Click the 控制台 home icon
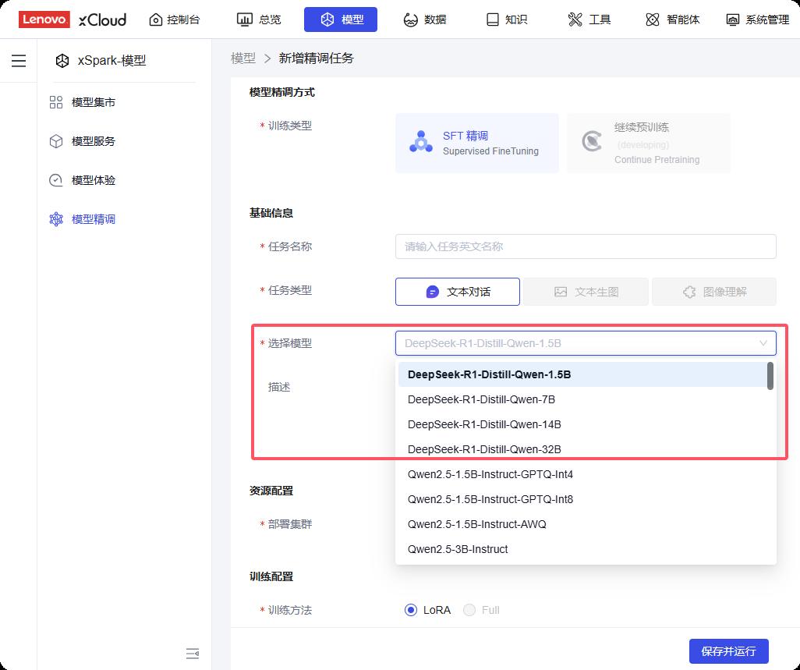Image resolution: width=800 pixels, height=670 pixels. point(156,19)
